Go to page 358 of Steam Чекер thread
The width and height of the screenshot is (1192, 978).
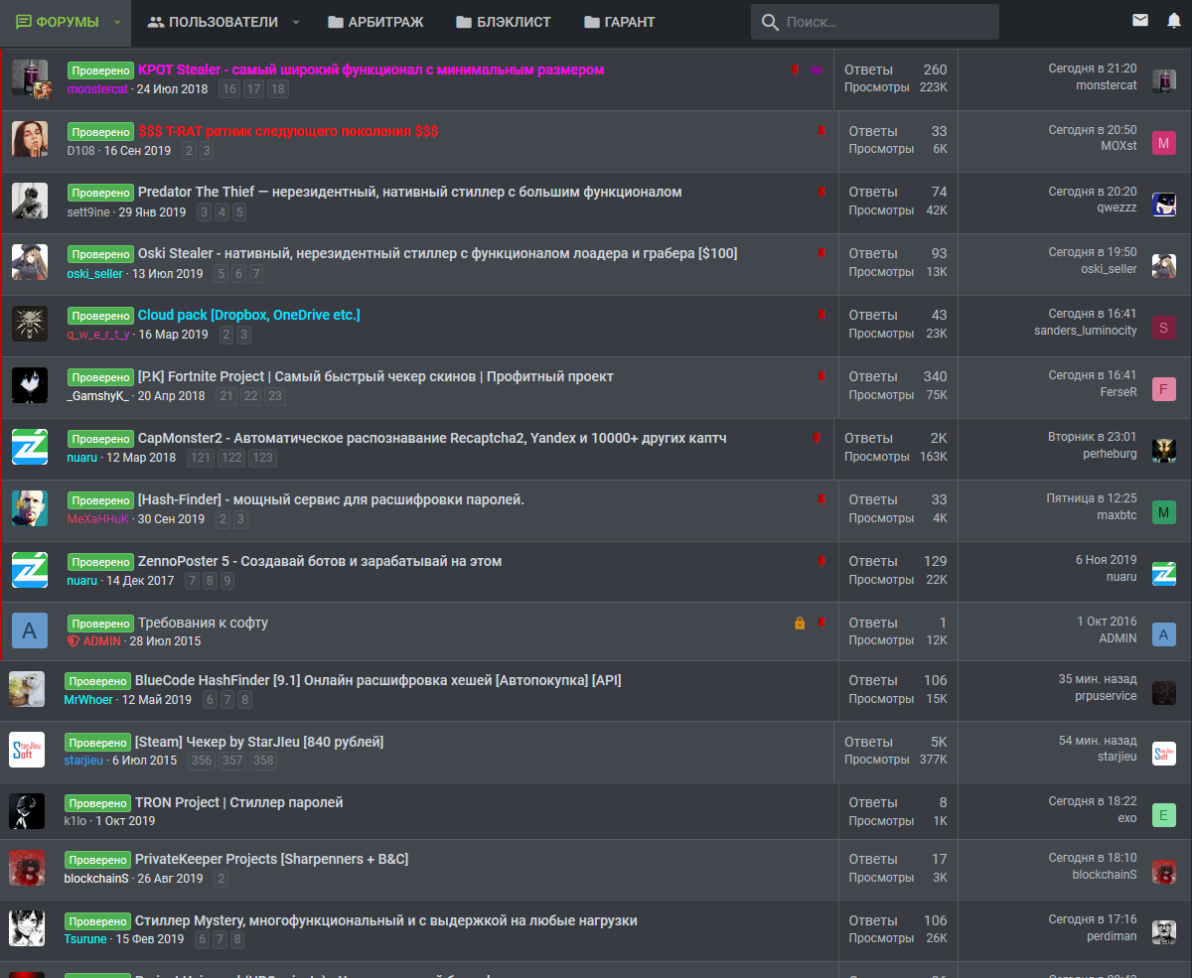(x=262, y=761)
